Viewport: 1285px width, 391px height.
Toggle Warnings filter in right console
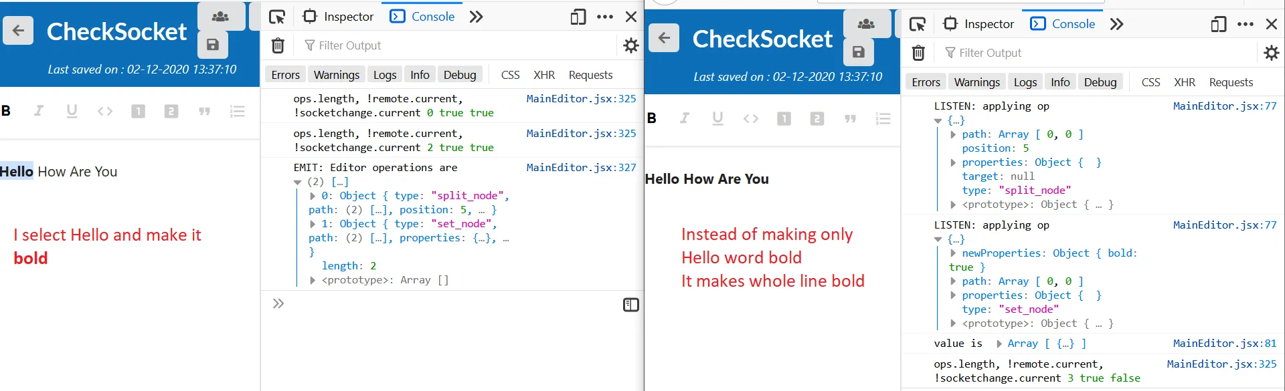pyautogui.click(x=976, y=82)
